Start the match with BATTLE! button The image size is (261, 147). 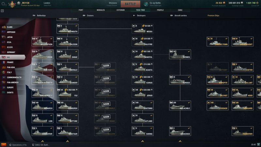(x=130, y=4)
